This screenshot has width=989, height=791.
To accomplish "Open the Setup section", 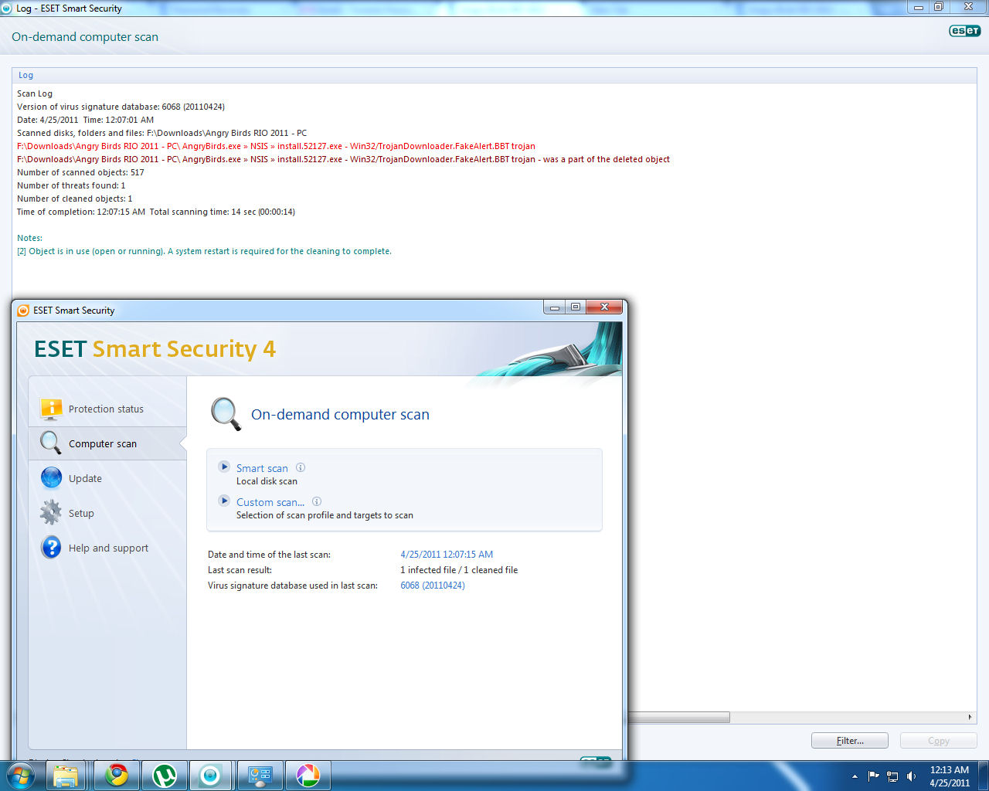I will (81, 513).
